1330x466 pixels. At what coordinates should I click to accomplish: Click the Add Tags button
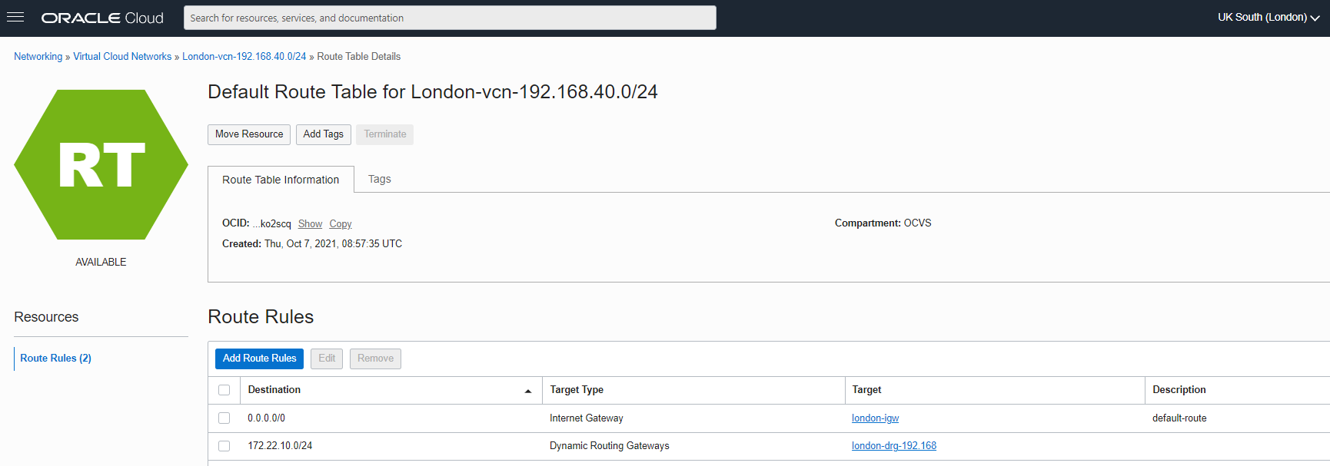point(324,134)
